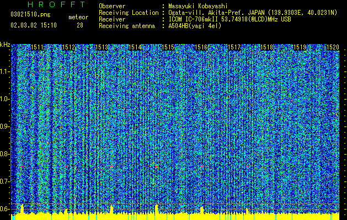Click the ICOM IC-706mkII receiver text
The image size is (347, 220).
pyautogui.click(x=229, y=19)
